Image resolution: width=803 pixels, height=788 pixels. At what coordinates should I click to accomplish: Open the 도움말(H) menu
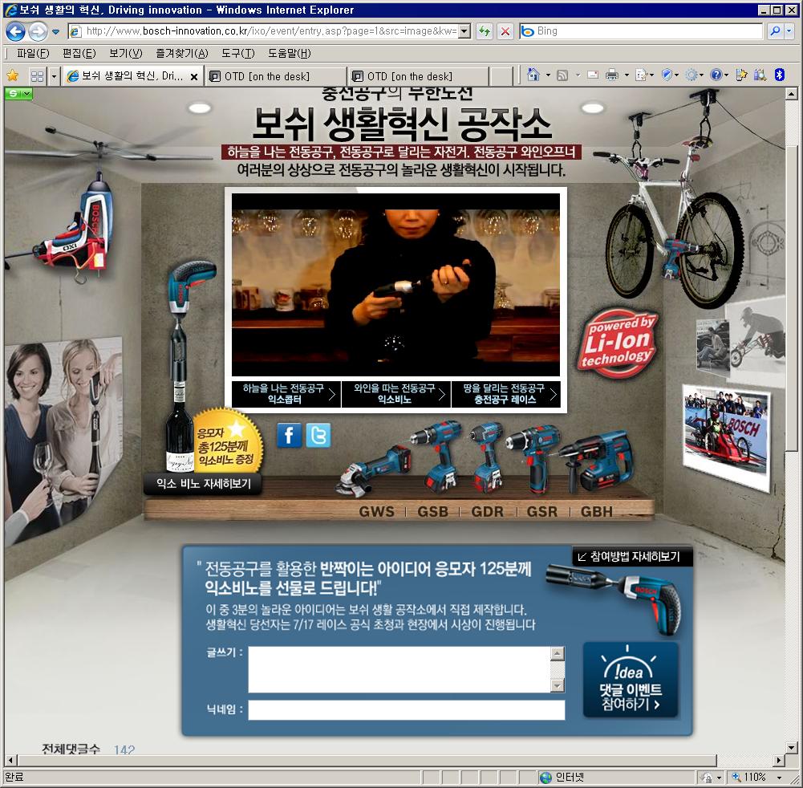[x=290, y=53]
